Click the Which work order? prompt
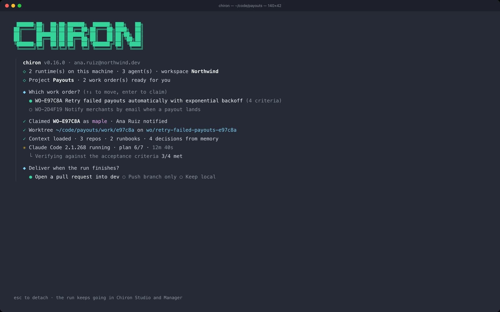Screen dimensions: 500x312 54,92
